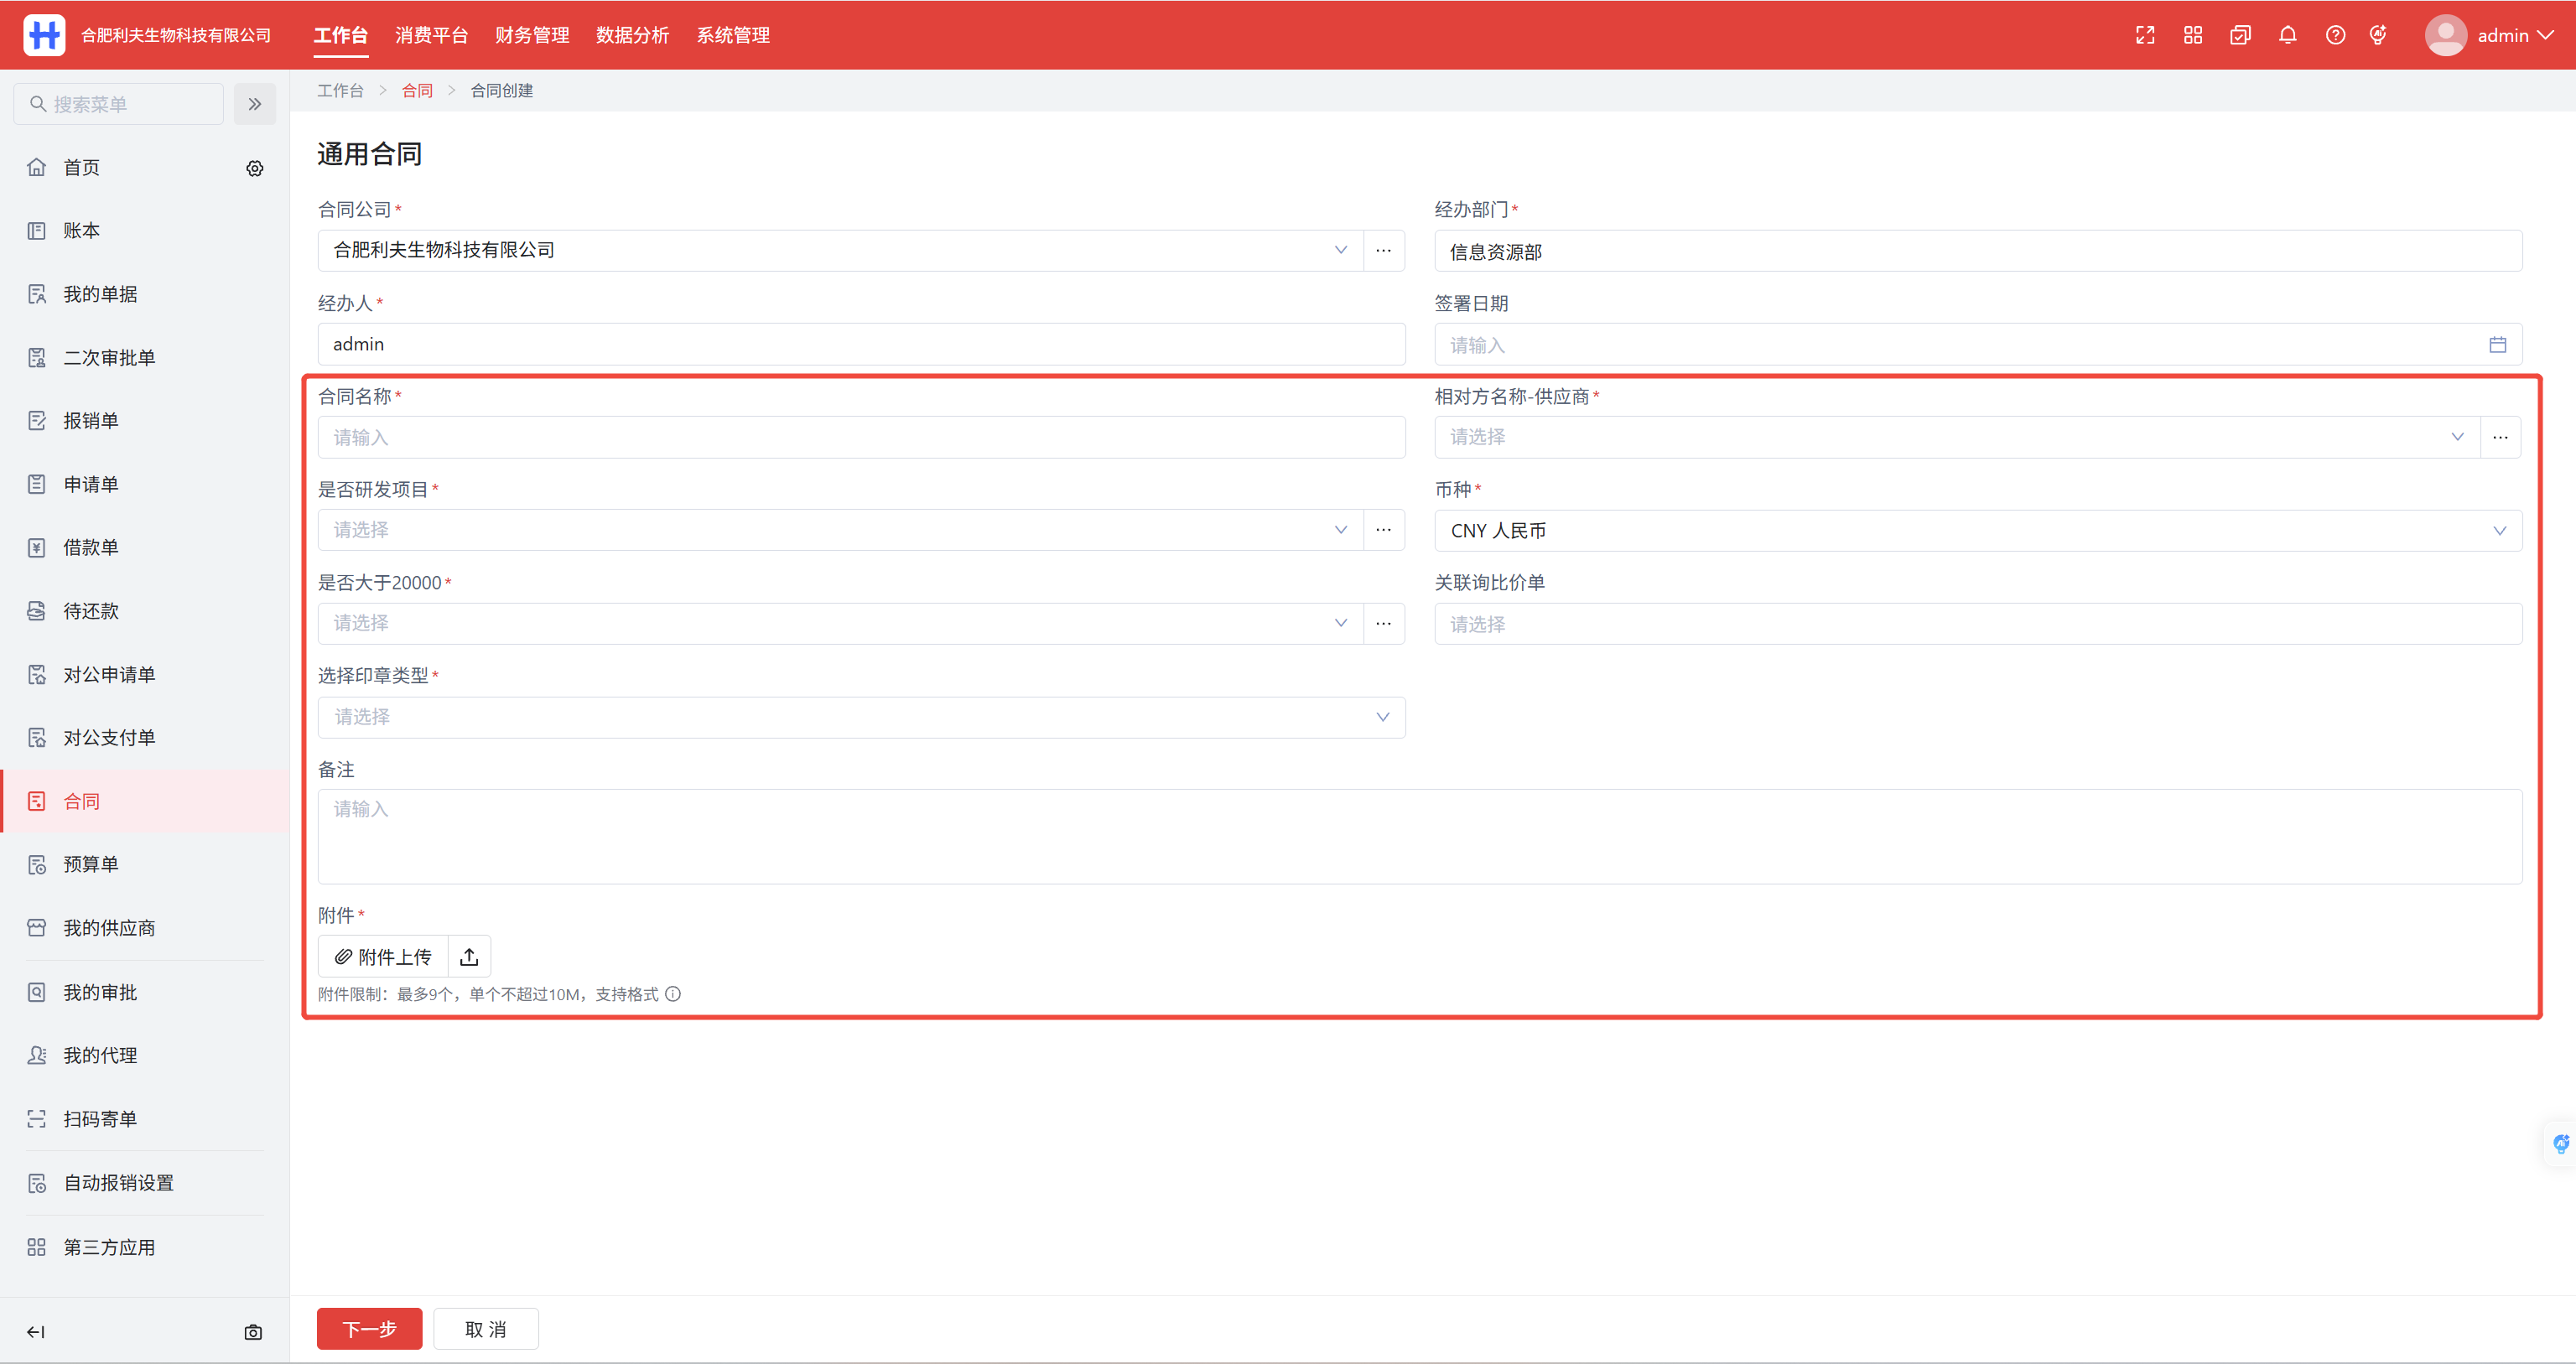Click the collapse-menu icon at sidebar bottom left

36,1332
